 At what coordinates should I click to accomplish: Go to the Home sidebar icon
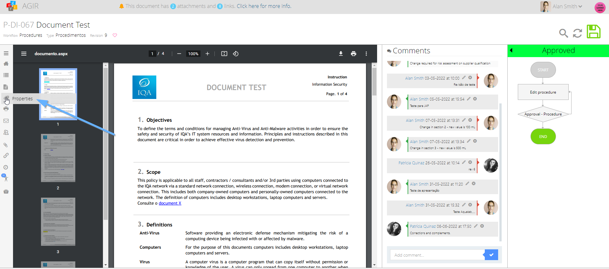[6, 64]
